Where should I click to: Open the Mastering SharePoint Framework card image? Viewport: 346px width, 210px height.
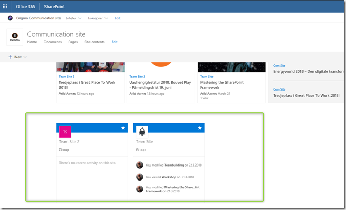coord(232,67)
